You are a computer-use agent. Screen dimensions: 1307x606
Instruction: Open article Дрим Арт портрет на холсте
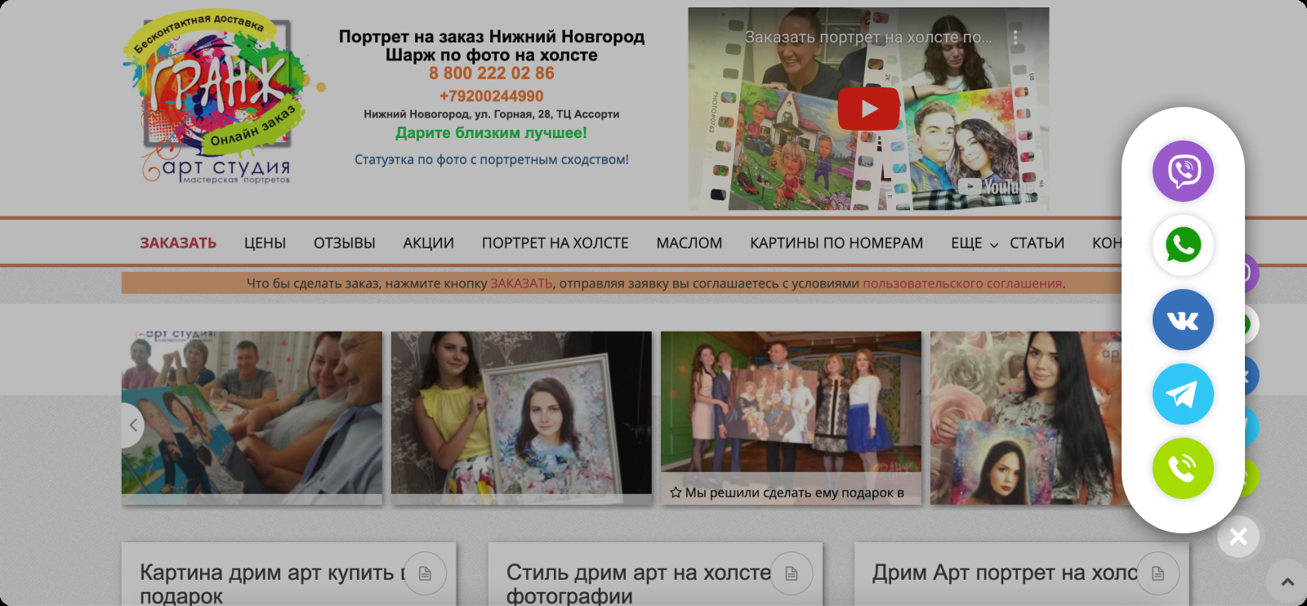click(1005, 573)
